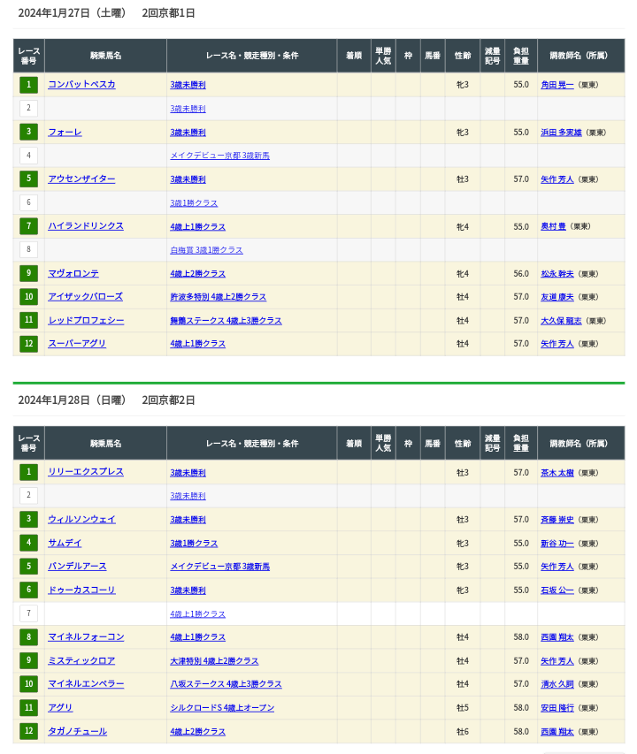Open trainer link 安田 隆行
Image resolution: width=637 pixels, height=754 pixels.
pos(557,708)
